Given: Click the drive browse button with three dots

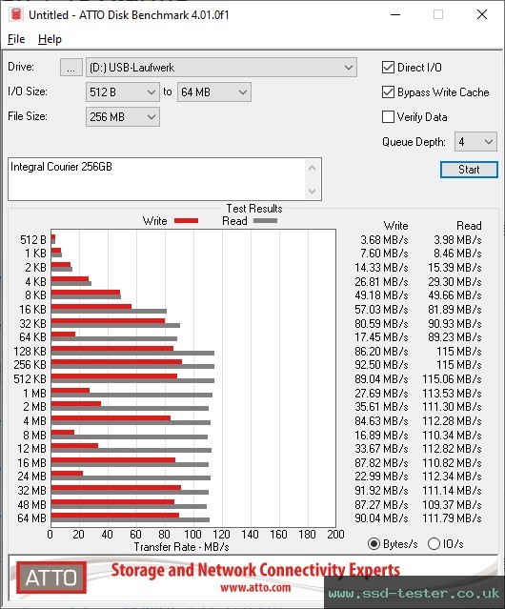Looking at the screenshot, I should click(x=71, y=68).
